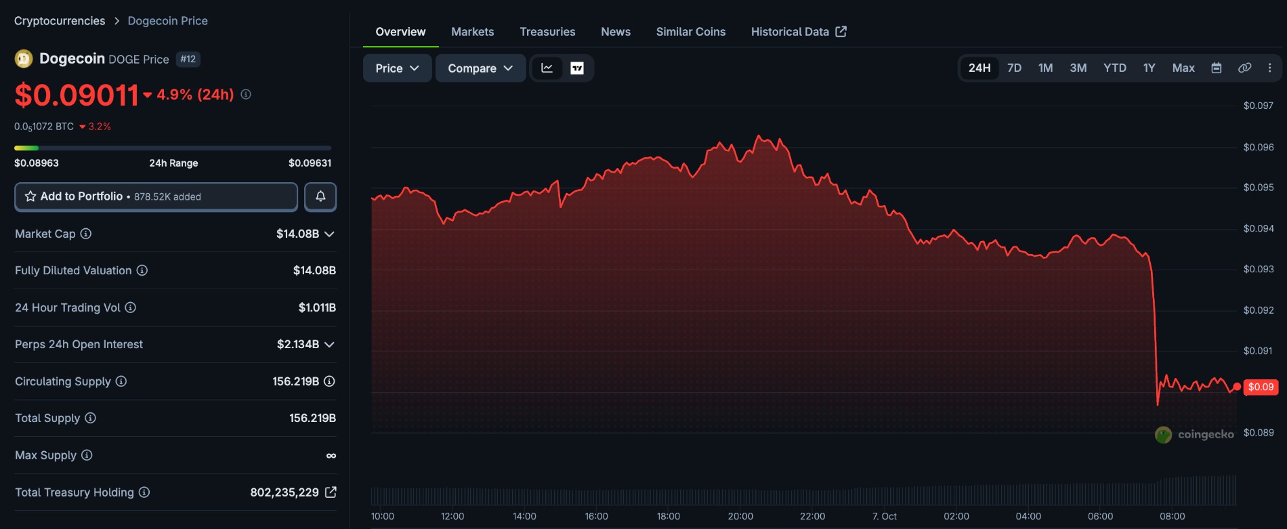
Task: Click the 7. Oct axis label
Action: [x=885, y=516]
